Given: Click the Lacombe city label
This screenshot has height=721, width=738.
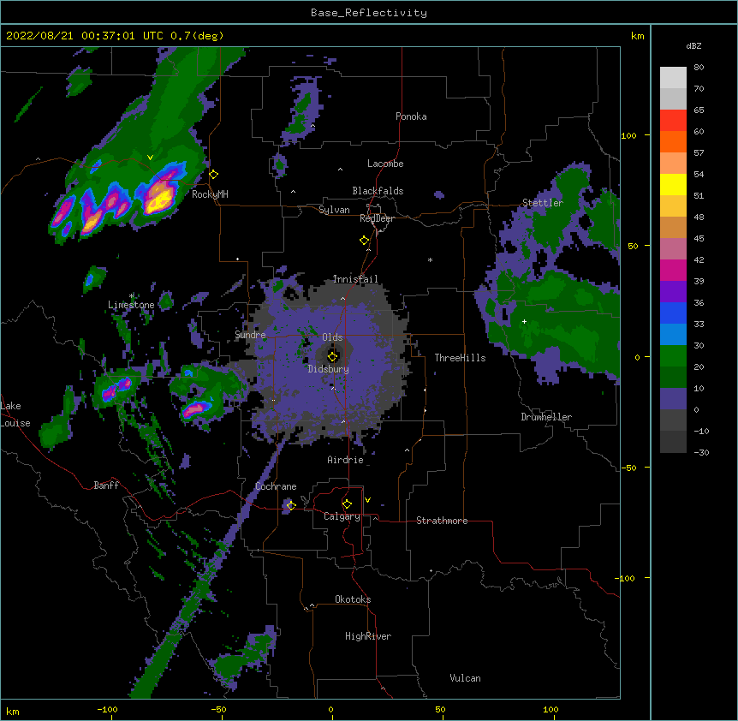Looking at the screenshot, I should [385, 164].
